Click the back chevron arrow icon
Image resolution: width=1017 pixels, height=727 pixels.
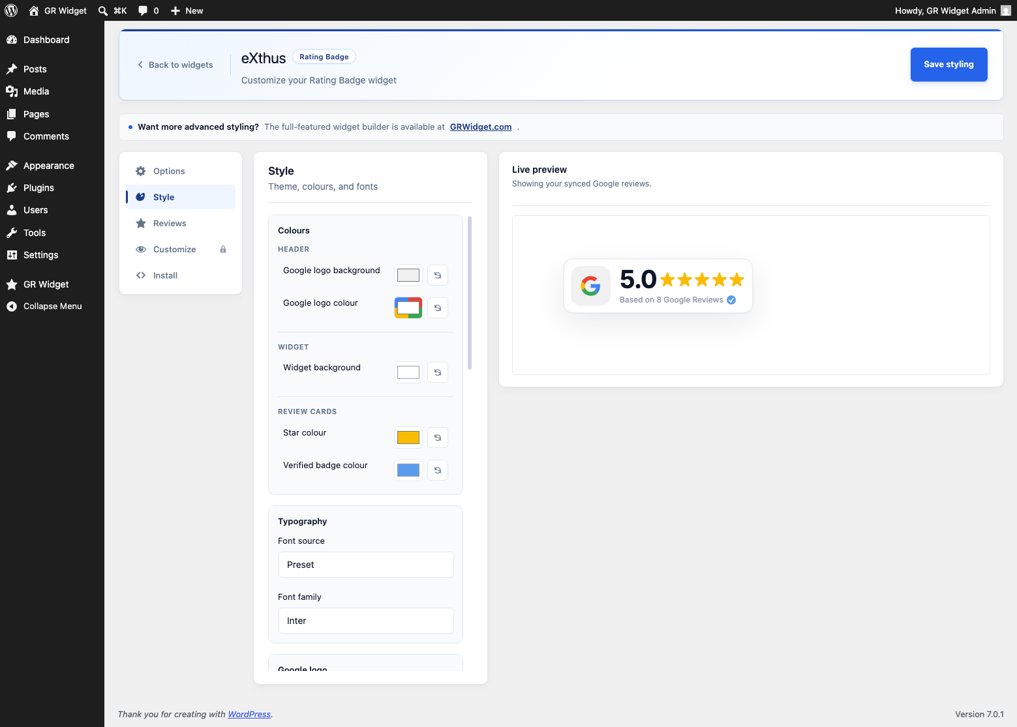pos(140,65)
